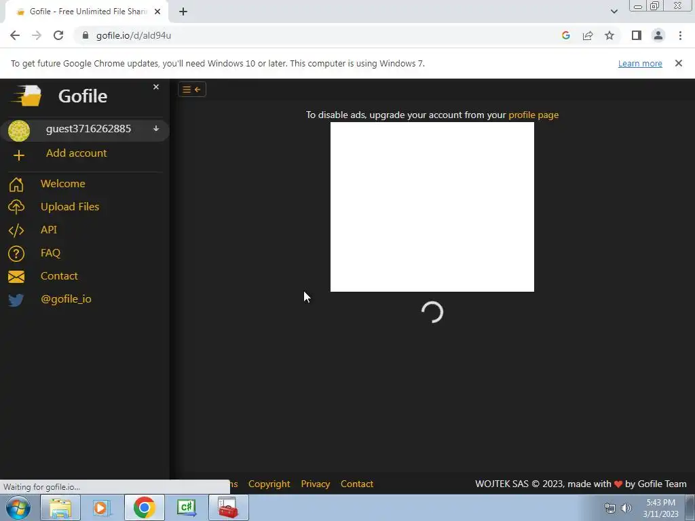Open the Privacy footer link
695x521 pixels.
[x=315, y=484]
